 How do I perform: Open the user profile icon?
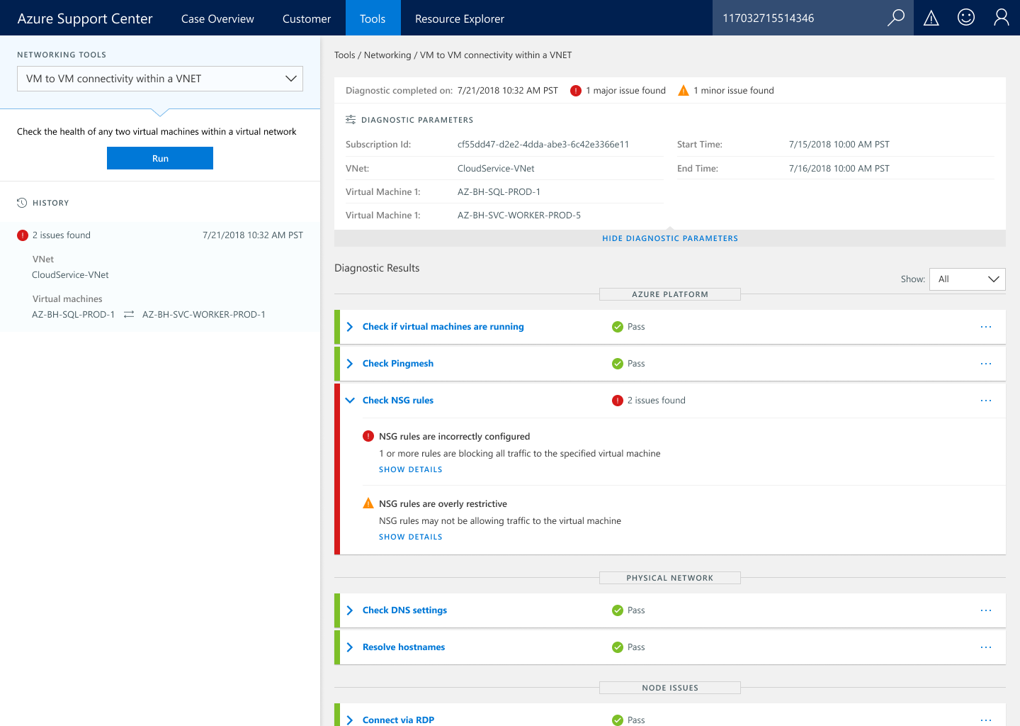click(1002, 18)
